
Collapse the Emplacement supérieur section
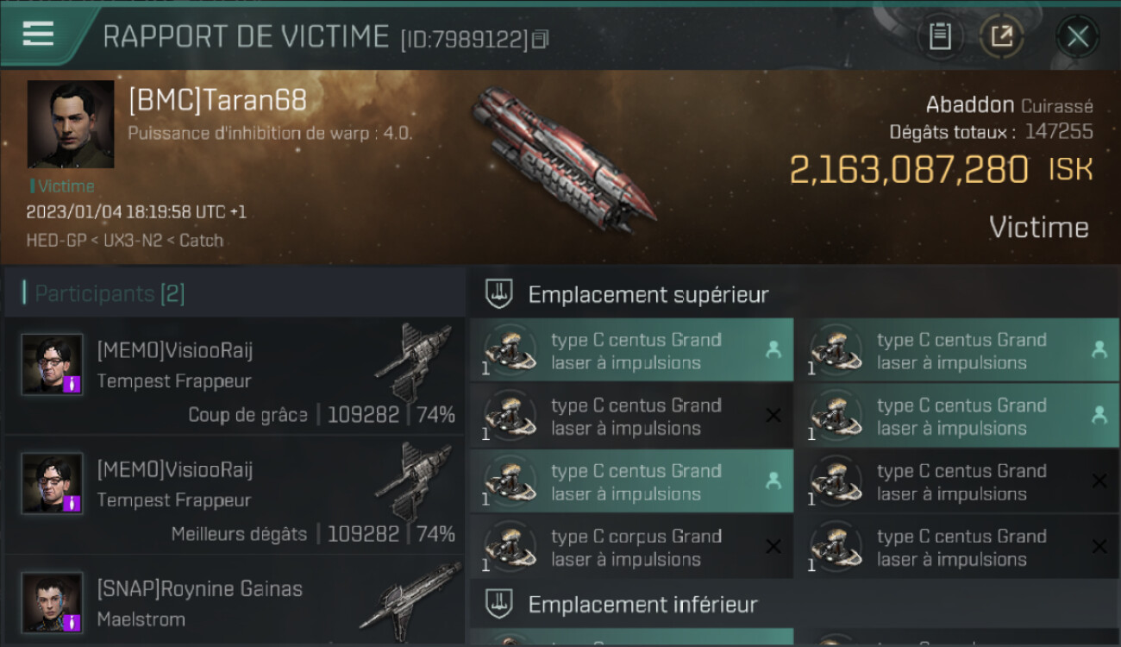point(500,293)
